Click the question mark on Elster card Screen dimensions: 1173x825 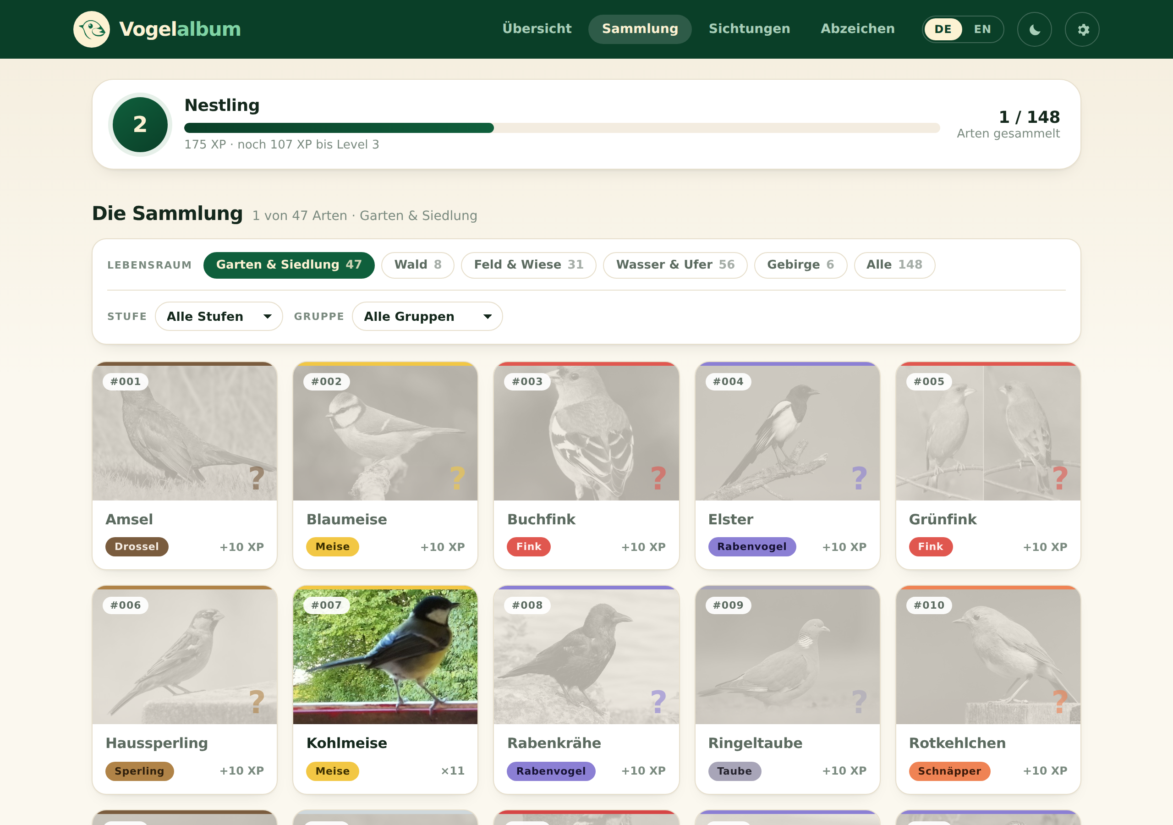click(859, 478)
